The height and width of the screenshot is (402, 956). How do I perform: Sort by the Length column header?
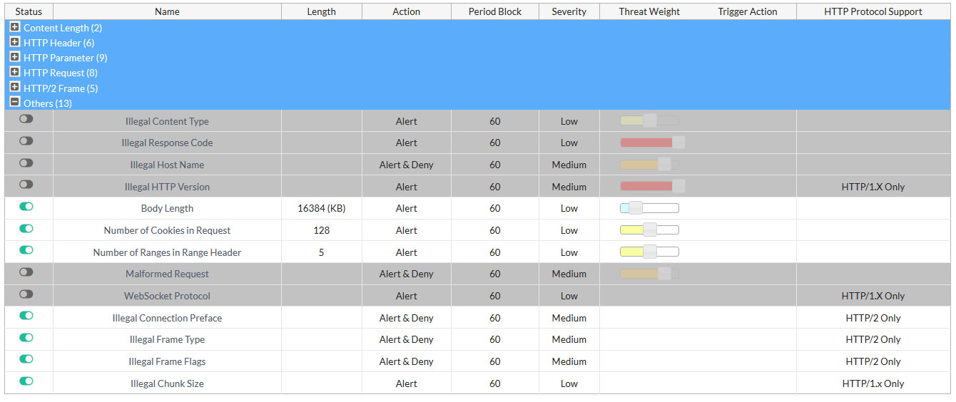pyautogui.click(x=321, y=11)
